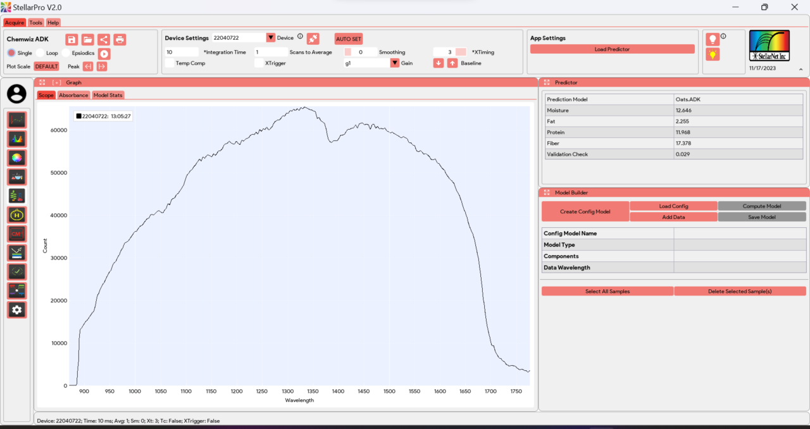Viewport: 810px width, 429px height.
Task: Click the Load Predictor button
Action: pos(612,49)
